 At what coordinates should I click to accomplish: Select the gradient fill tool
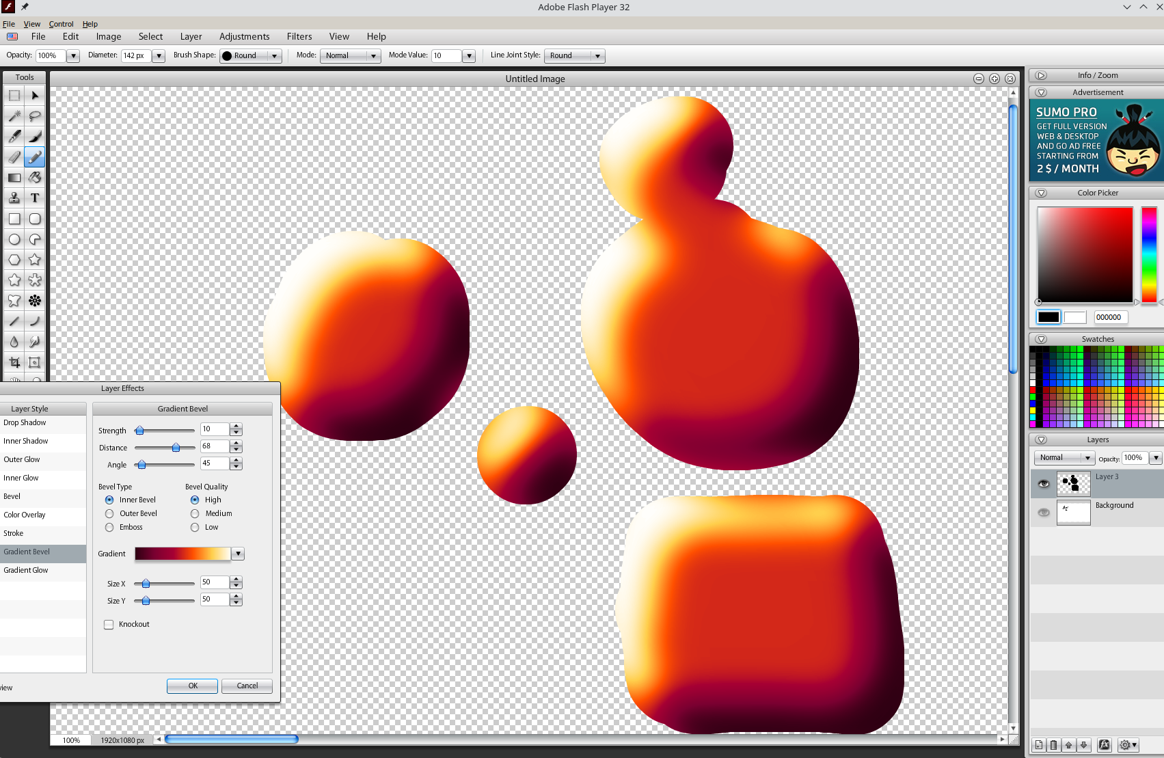pyautogui.click(x=14, y=178)
